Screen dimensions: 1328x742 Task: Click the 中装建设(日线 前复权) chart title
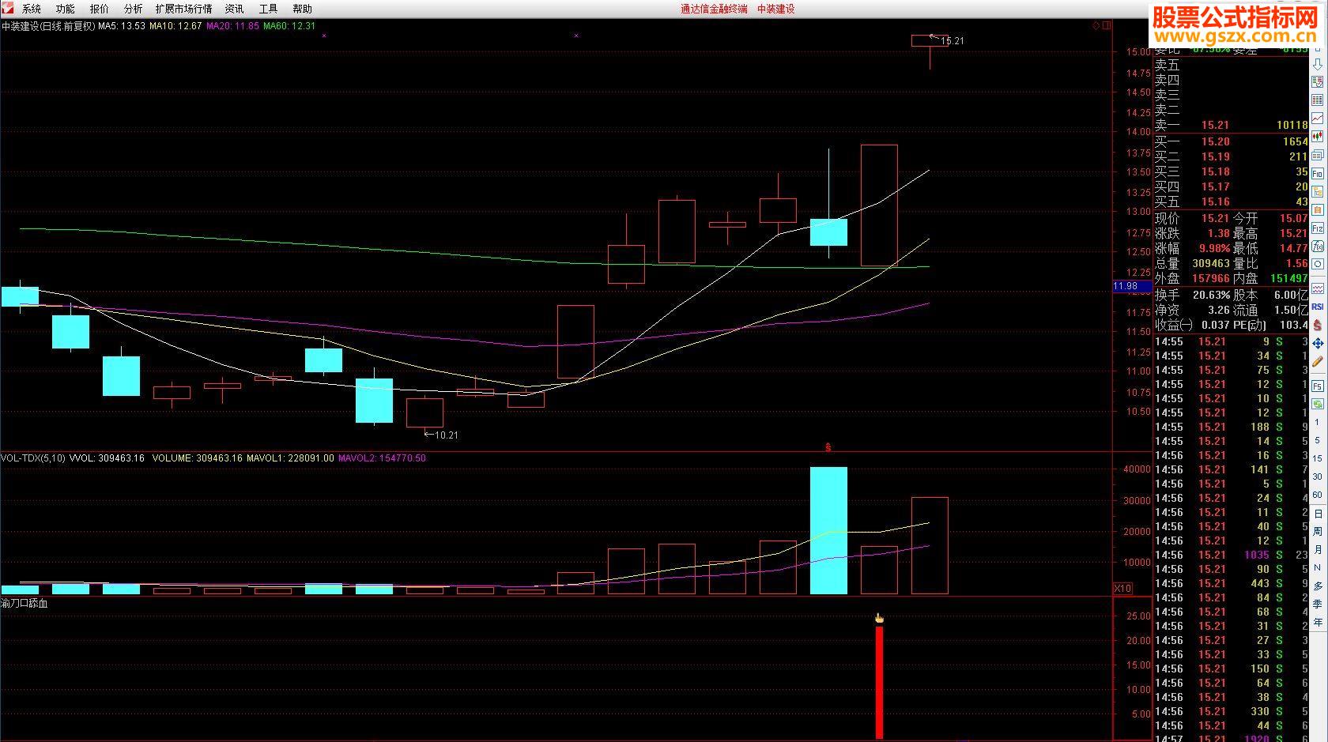coord(48,26)
